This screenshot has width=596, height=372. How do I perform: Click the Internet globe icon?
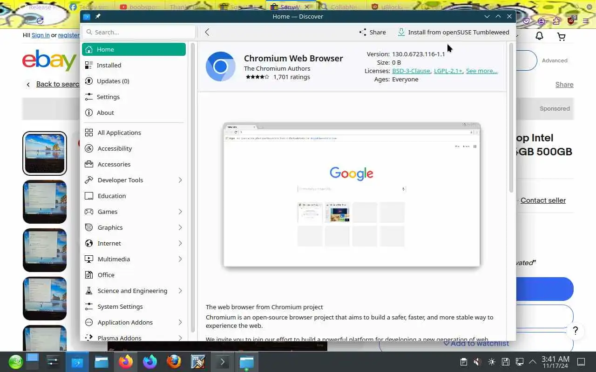click(89, 243)
